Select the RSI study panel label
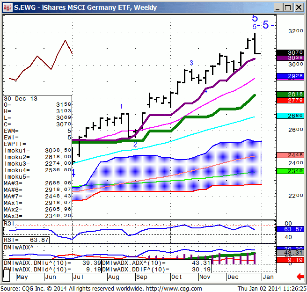This screenshot has width=307, height=292. pos(9,224)
